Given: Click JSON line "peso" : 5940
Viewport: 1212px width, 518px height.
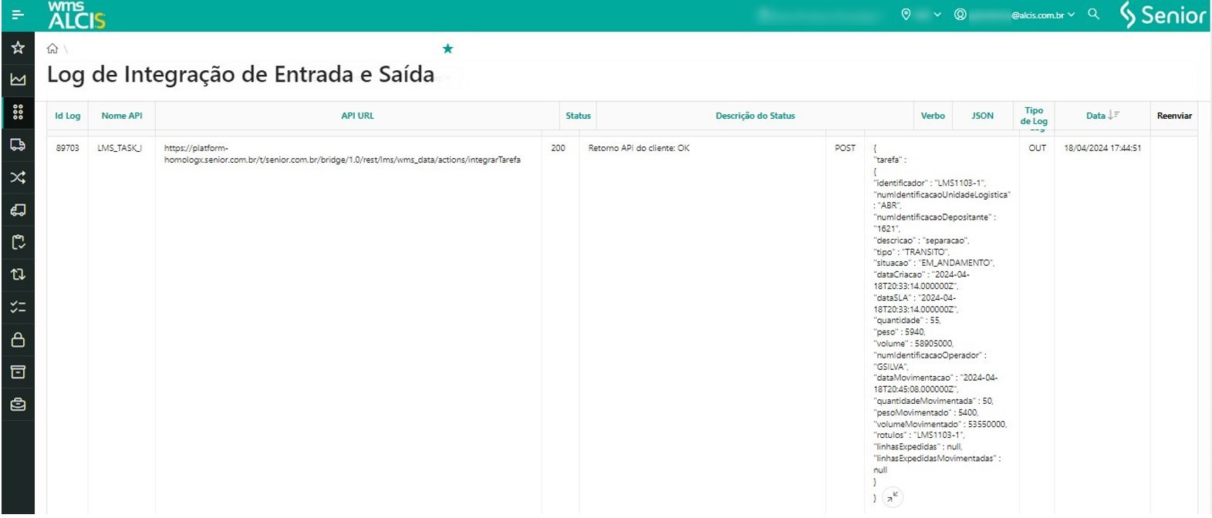Looking at the screenshot, I should point(900,332).
